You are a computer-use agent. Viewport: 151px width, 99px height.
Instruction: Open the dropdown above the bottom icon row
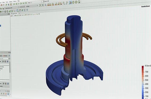pyautogui.click(x=3, y=91)
